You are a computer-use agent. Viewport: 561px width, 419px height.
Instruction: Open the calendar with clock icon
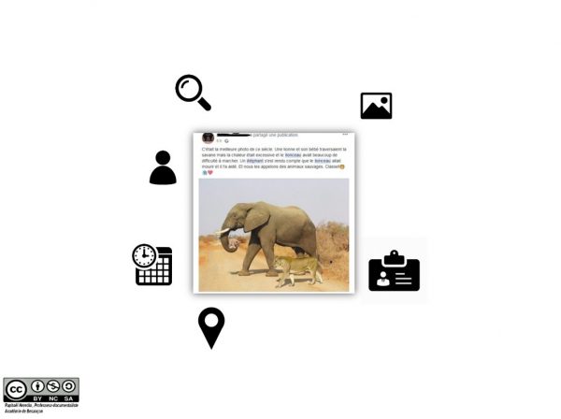[152, 265]
